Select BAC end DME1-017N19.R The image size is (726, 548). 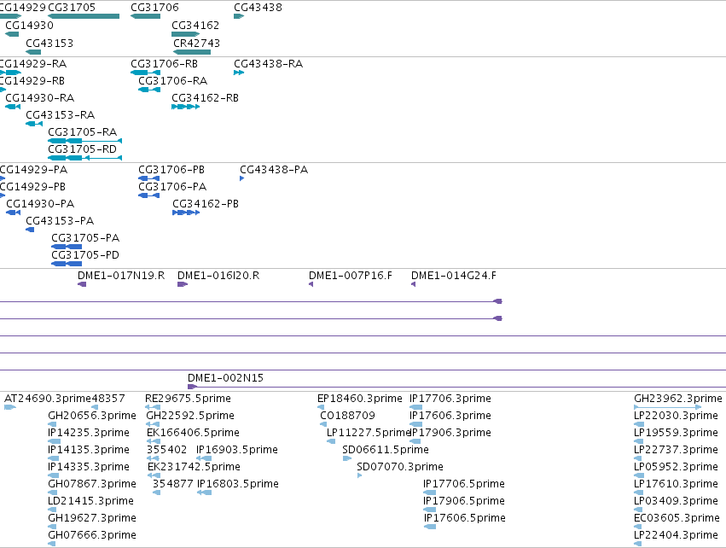point(82,284)
